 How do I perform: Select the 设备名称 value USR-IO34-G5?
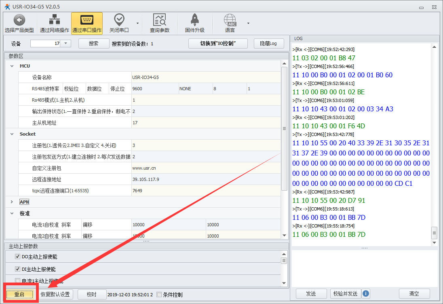(x=206, y=77)
